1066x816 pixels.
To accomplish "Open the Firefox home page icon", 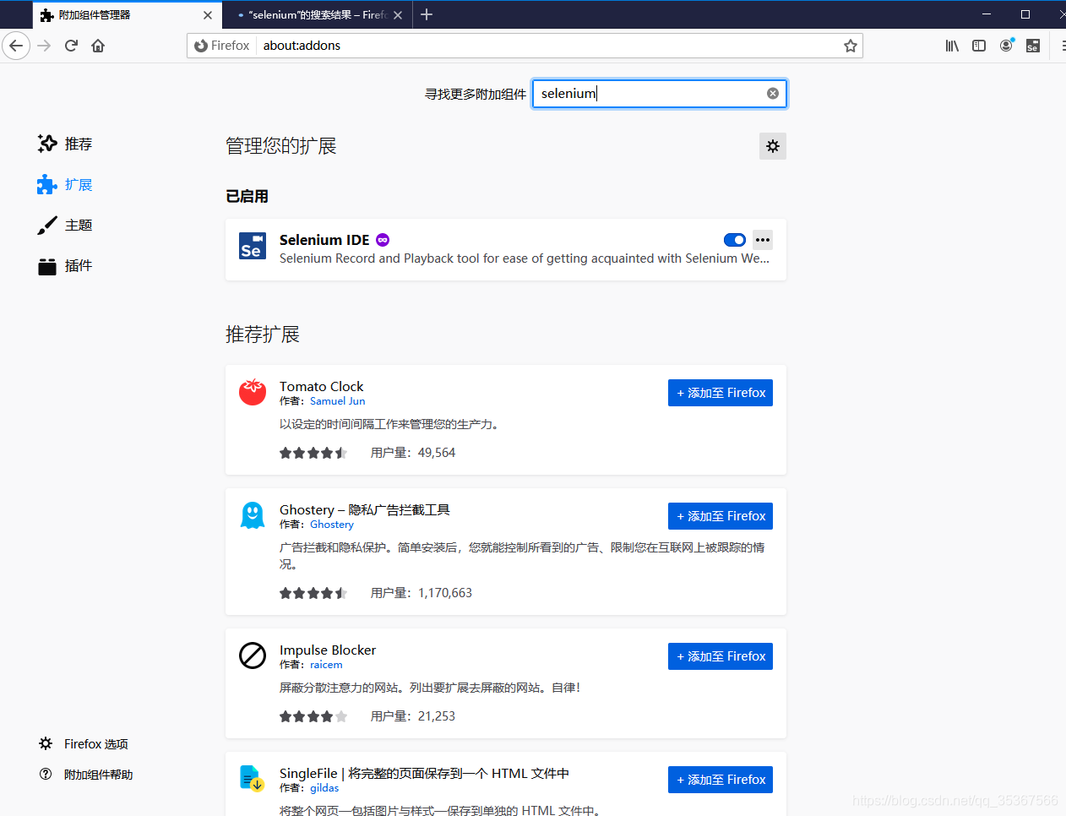I will pos(98,46).
